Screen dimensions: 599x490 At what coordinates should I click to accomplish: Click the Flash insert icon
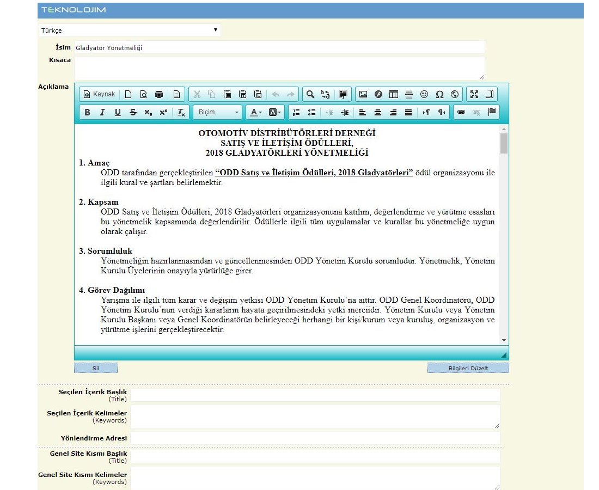click(378, 94)
